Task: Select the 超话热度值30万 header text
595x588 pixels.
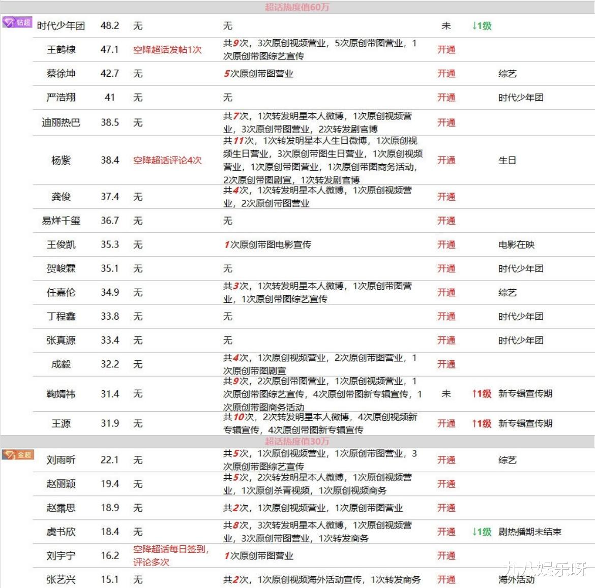Action: (x=297, y=441)
